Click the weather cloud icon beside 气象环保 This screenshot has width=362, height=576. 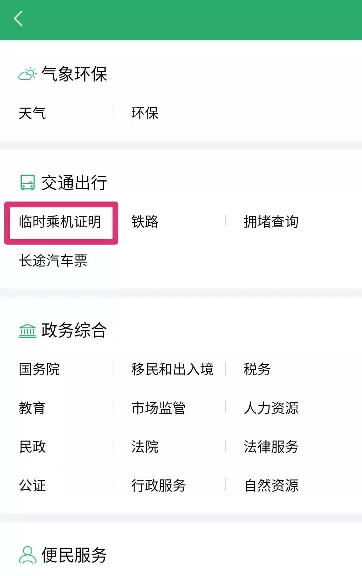[27, 74]
